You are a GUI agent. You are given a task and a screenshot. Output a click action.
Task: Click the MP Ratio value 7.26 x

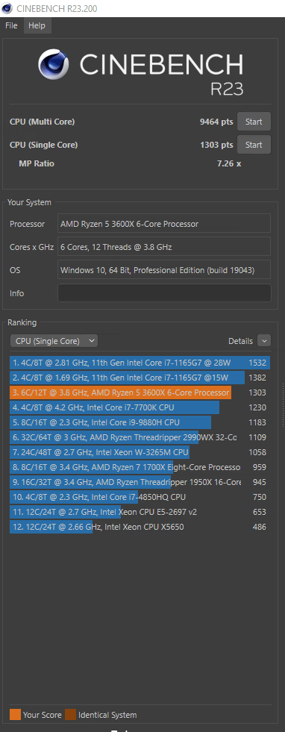point(229,163)
